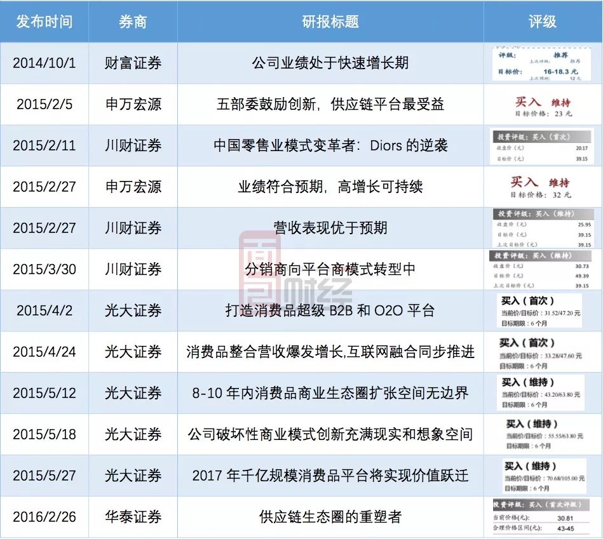Select the 2014/10/1 date cell

[x=44, y=63]
